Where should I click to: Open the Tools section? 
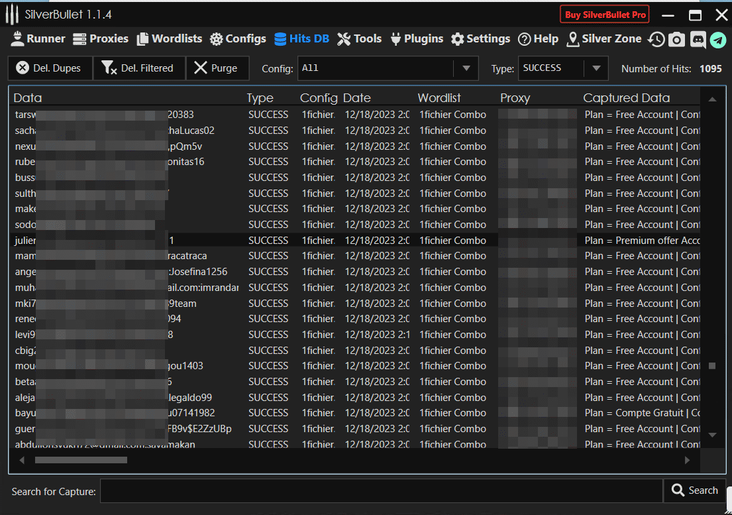click(x=359, y=39)
